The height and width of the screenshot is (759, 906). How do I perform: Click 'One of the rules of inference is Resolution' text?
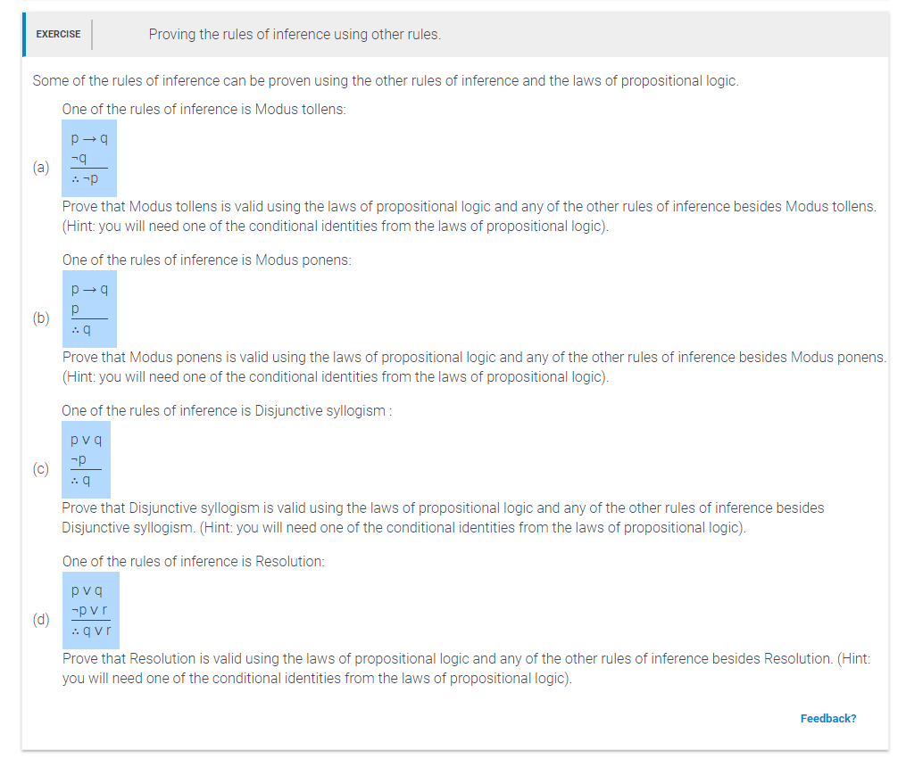click(x=194, y=561)
